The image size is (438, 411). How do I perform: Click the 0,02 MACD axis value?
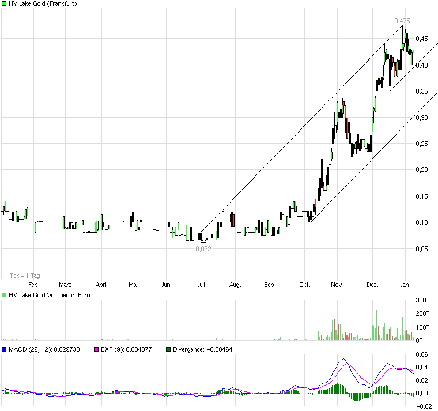point(422,380)
